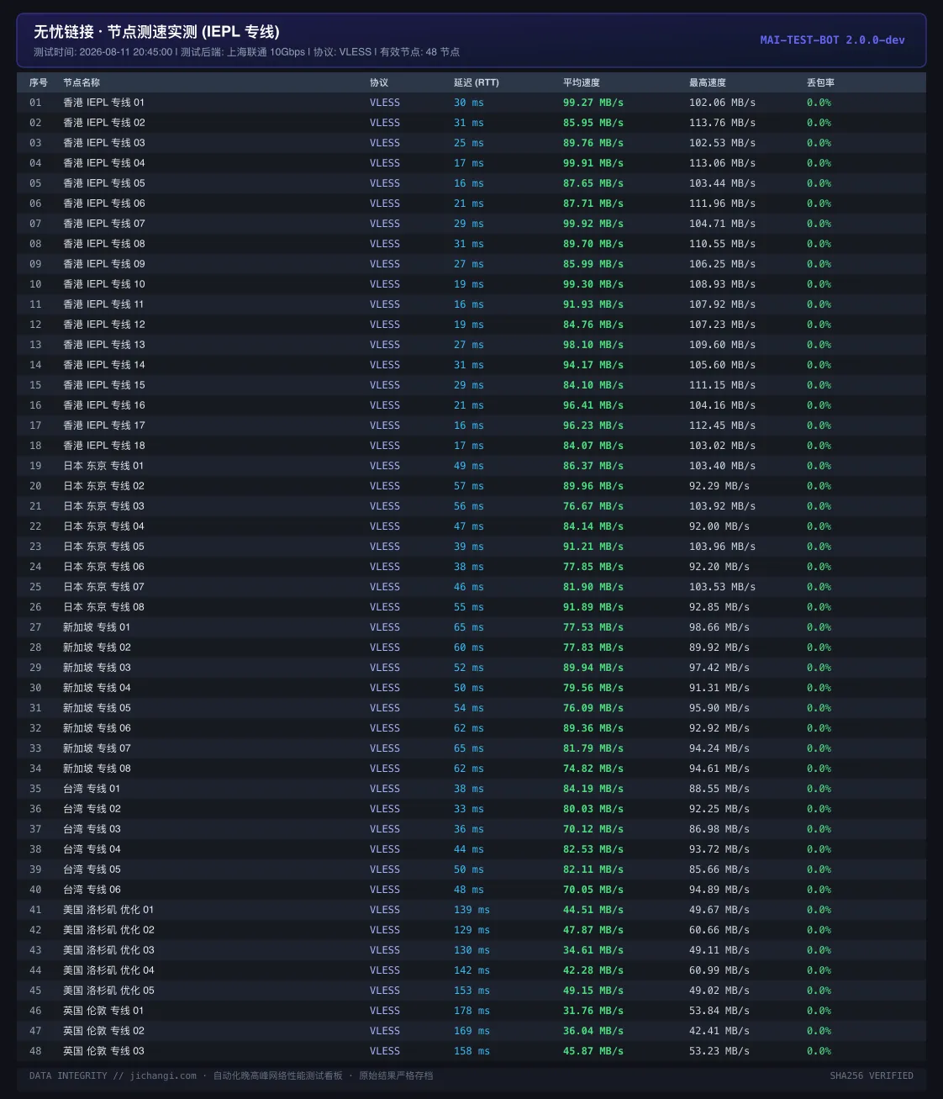Select the latency value "178 ms"
The height and width of the screenshot is (1099, 943).
point(471,1011)
